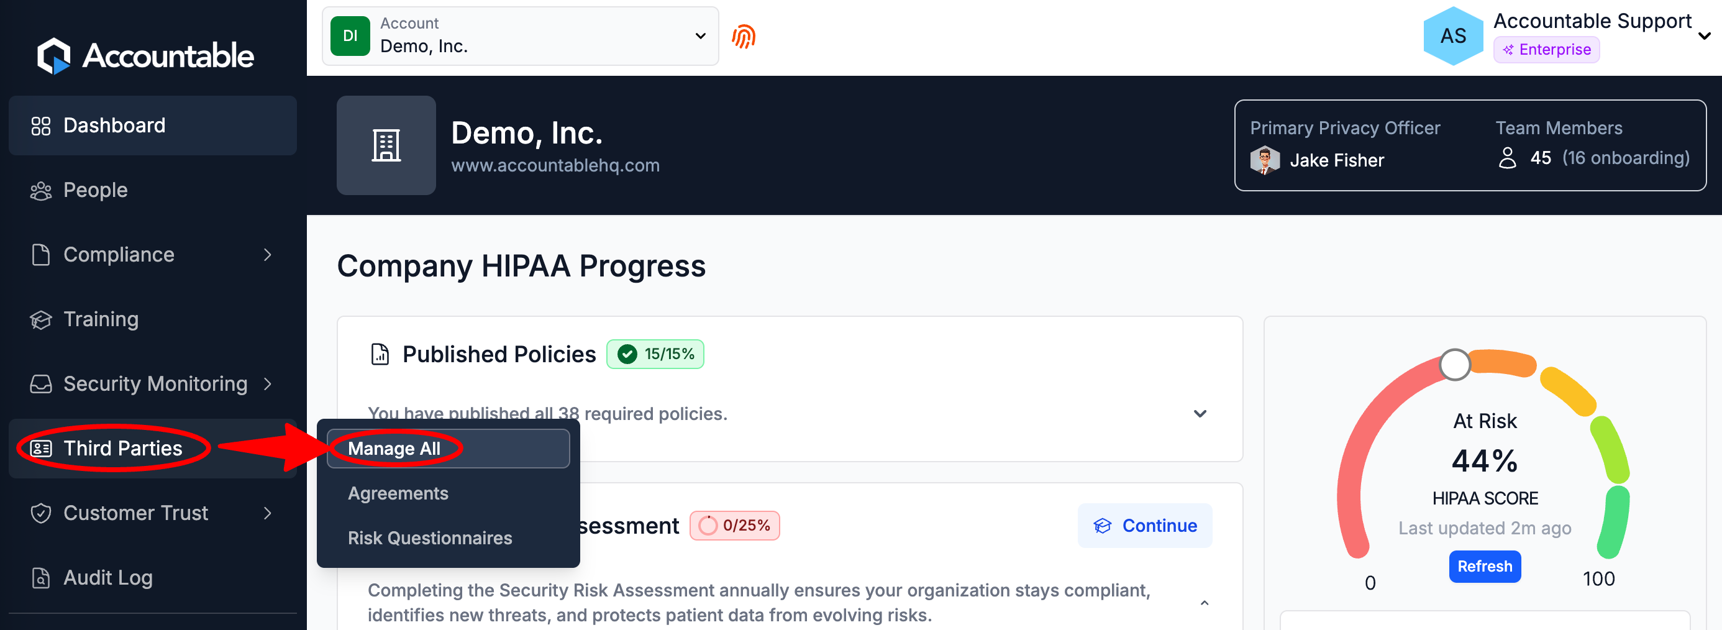Screen dimensions: 1722x630
Task: Click the green segment of HIPAA gauge
Action: click(1614, 522)
